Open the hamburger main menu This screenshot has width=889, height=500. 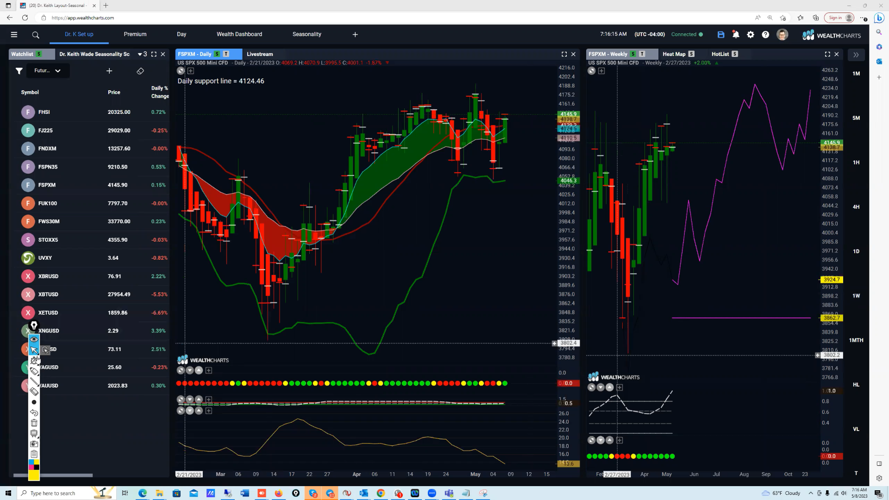click(14, 35)
